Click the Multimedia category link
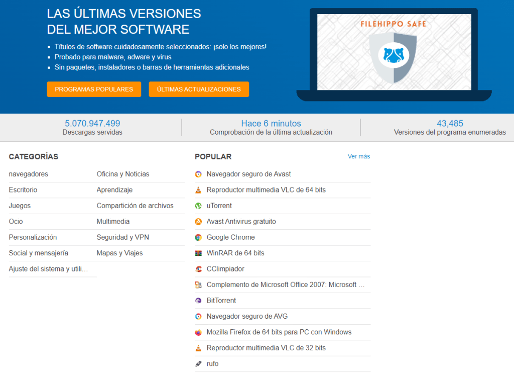Image resolution: width=514 pixels, height=378 pixels. point(111,221)
